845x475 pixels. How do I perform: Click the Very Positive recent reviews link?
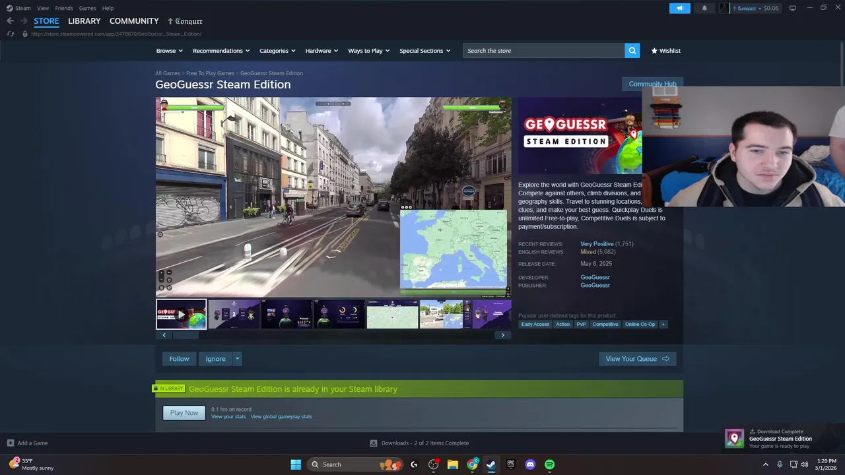[x=597, y=244]
